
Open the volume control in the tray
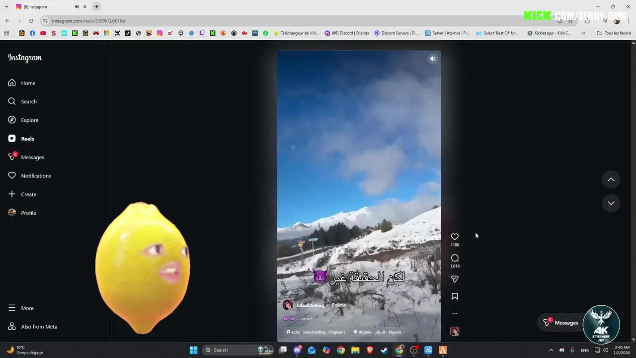coord(605,350)
